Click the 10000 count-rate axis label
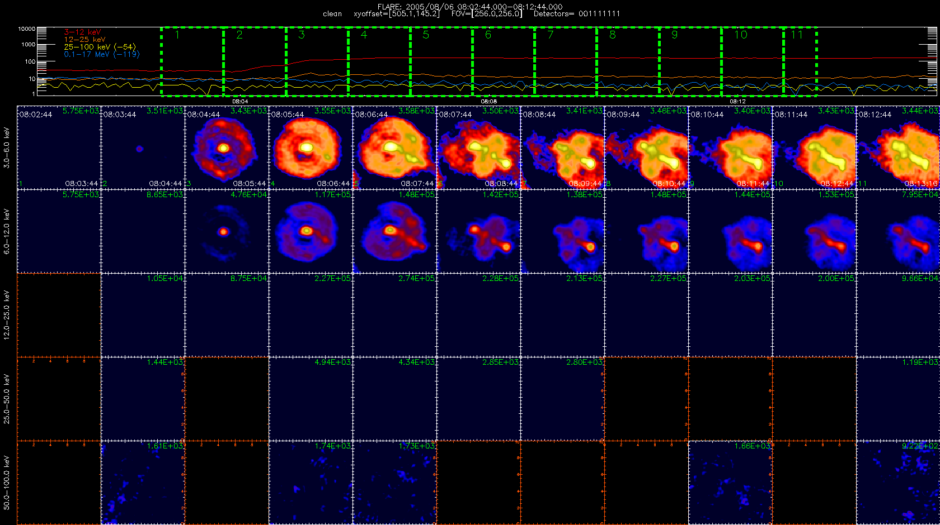This screenshot has width=940, height=525. click(26, 28)
